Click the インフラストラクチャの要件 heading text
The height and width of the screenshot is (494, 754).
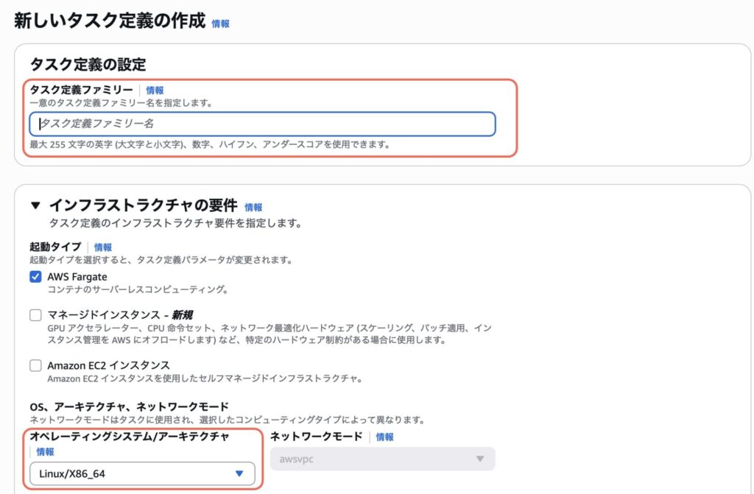click(143, 207)
